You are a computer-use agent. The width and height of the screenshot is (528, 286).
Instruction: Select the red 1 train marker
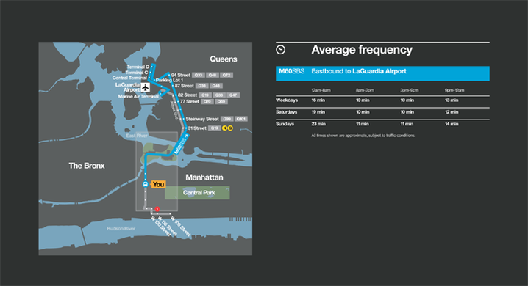(x=157, y=209)
